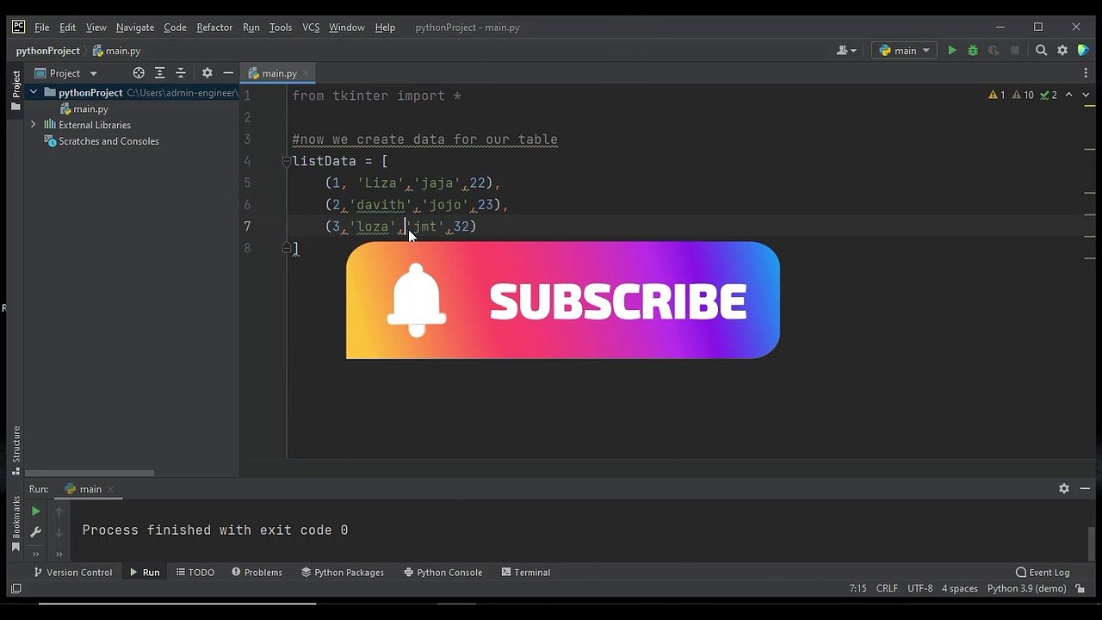
Task: Open the Event Log
Action: [1043, 572]
